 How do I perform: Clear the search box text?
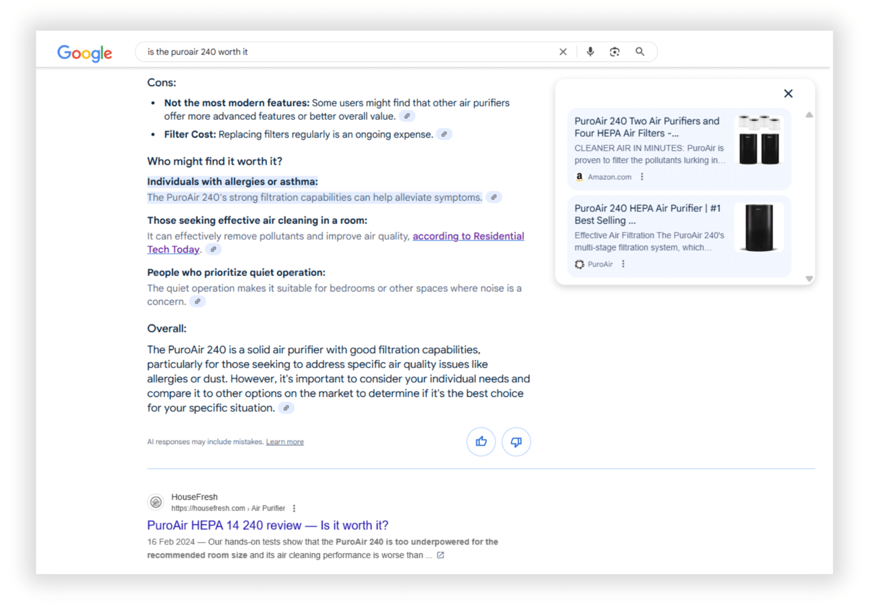point(563,52)
